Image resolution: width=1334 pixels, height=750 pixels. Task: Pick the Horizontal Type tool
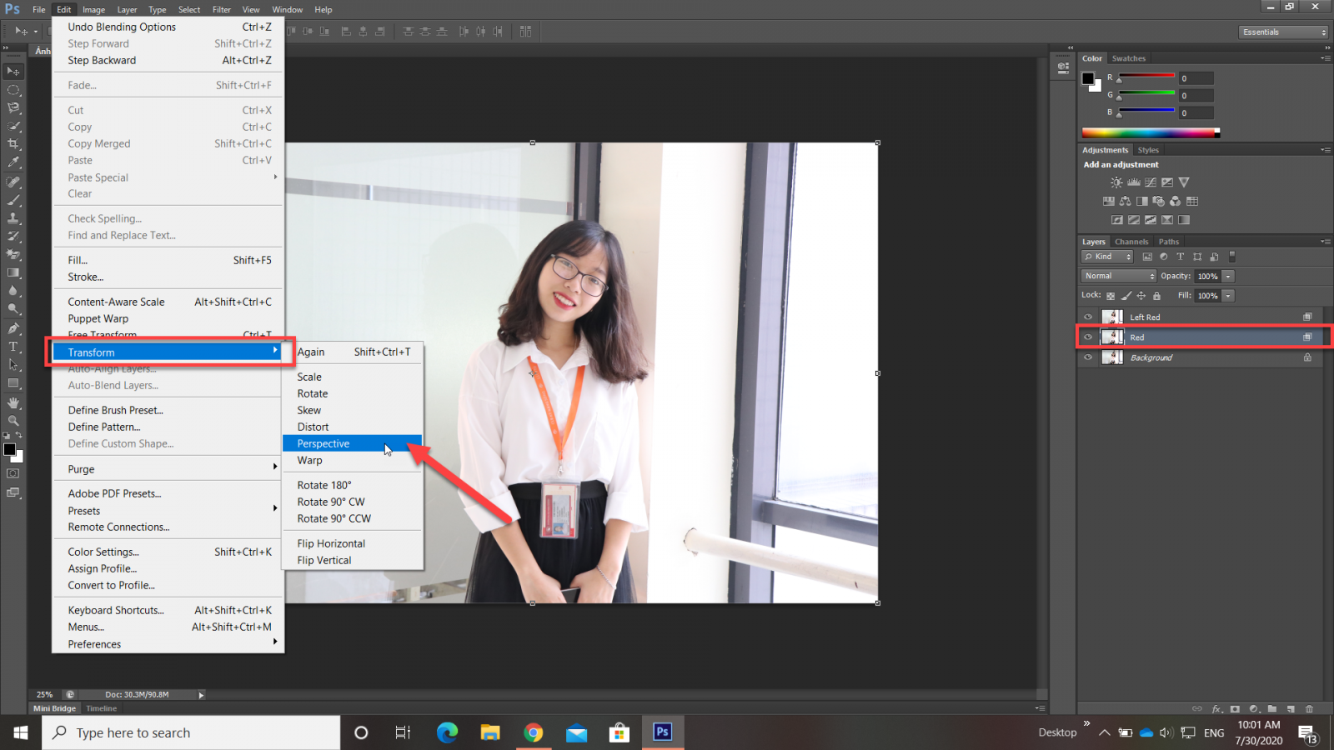13,347
